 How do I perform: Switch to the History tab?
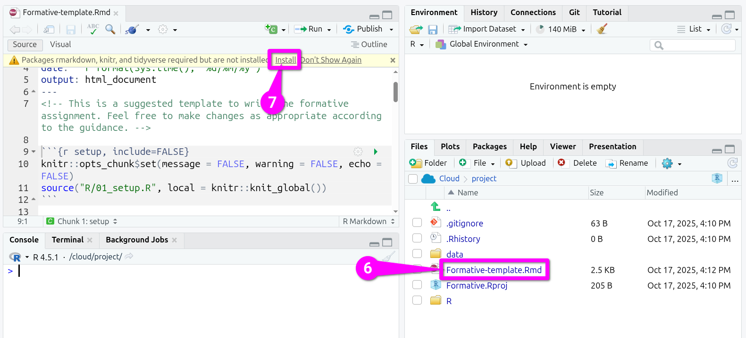[484, 13]
